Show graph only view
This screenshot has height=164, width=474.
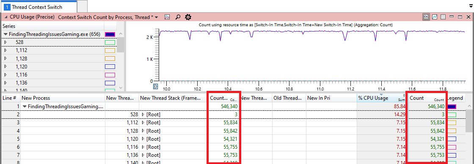[435, 17]
